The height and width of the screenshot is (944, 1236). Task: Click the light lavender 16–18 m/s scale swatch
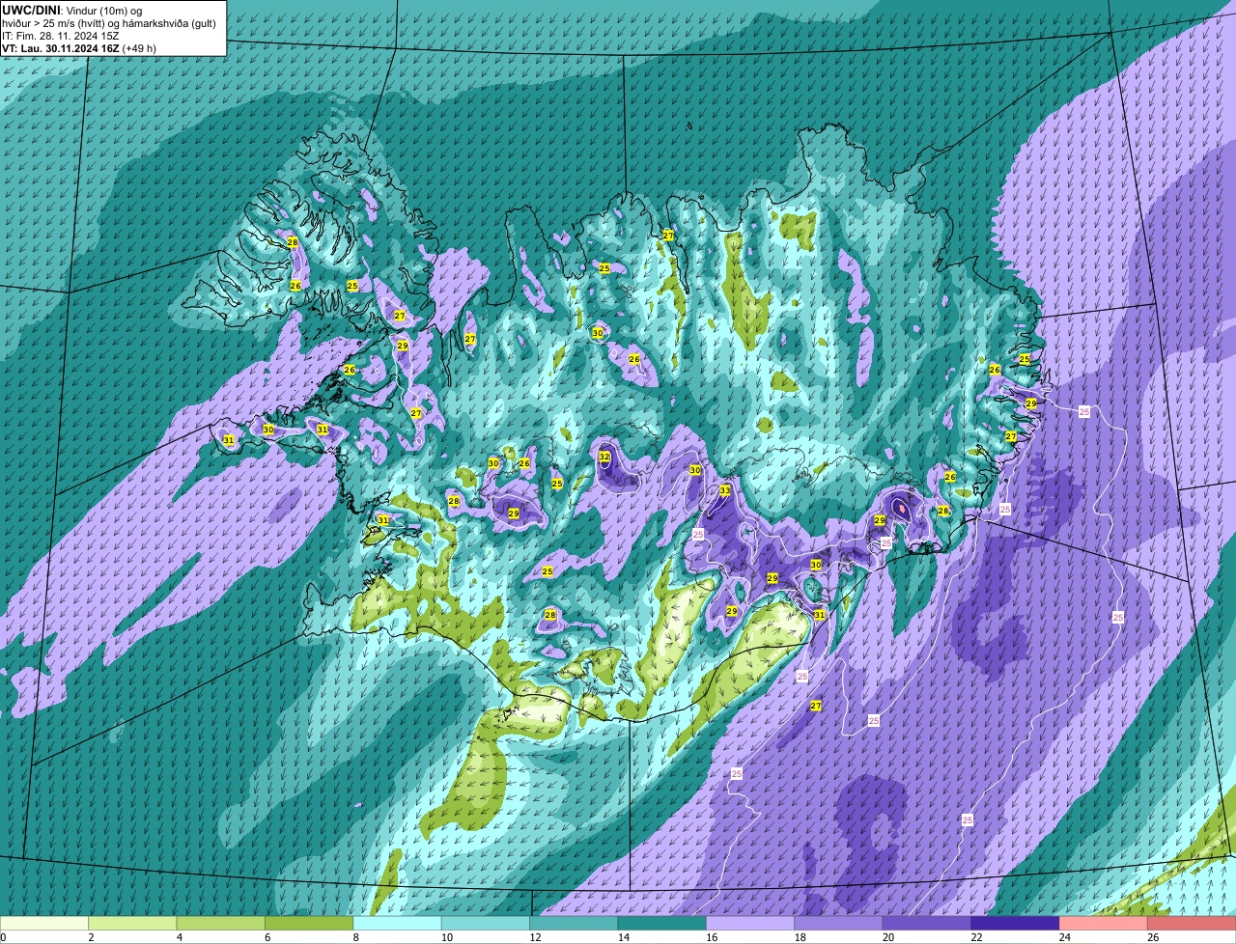click(x=750, y=924)
